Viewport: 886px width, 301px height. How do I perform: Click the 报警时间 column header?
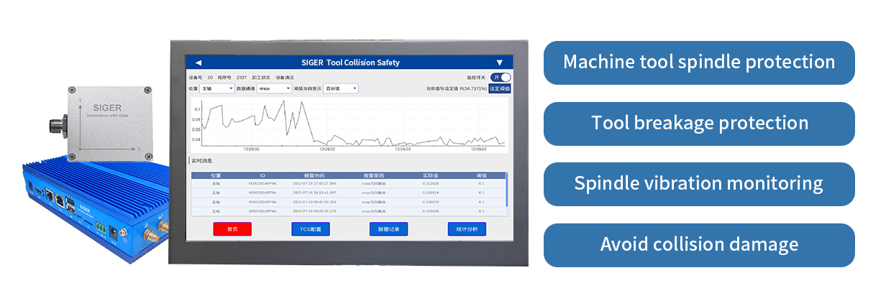click(314, 175)
